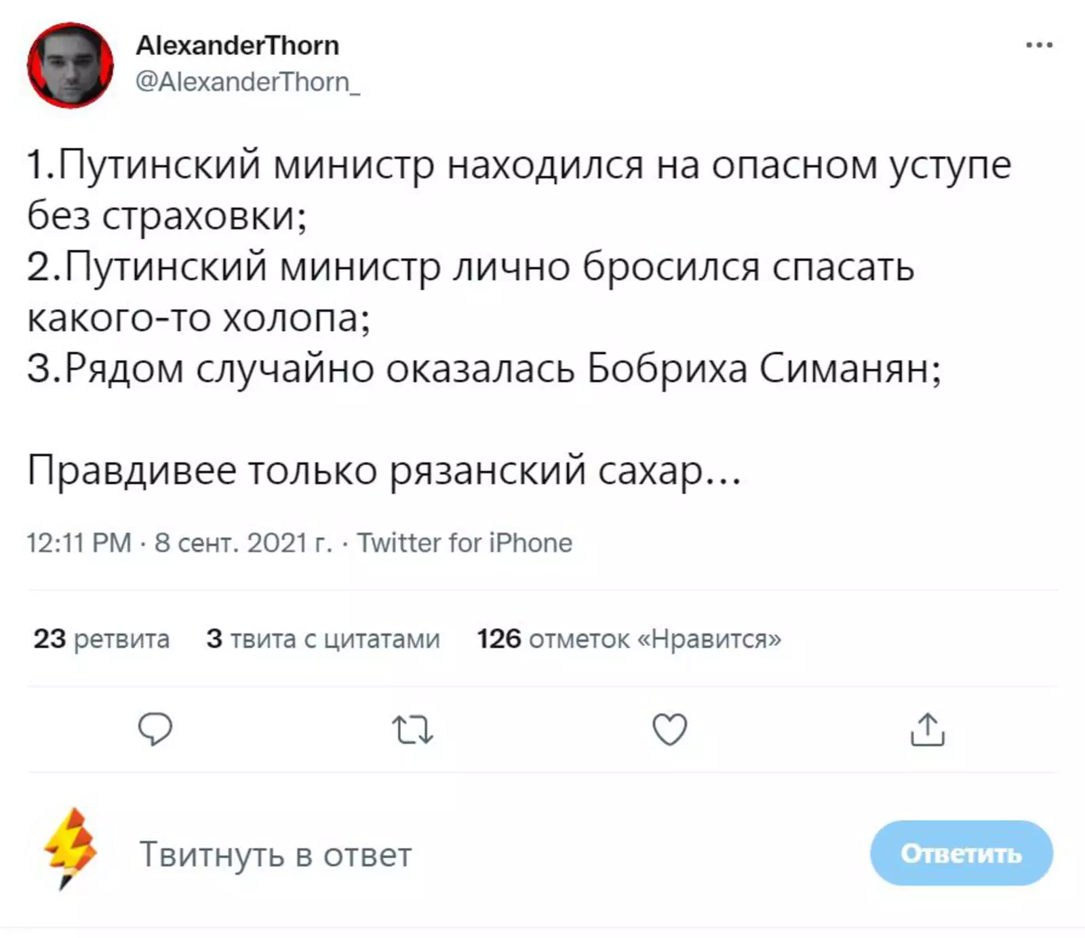Click the @AlexanderThorn_ handle
Viewport: 1085px width, 938px height.
point(248,82)
